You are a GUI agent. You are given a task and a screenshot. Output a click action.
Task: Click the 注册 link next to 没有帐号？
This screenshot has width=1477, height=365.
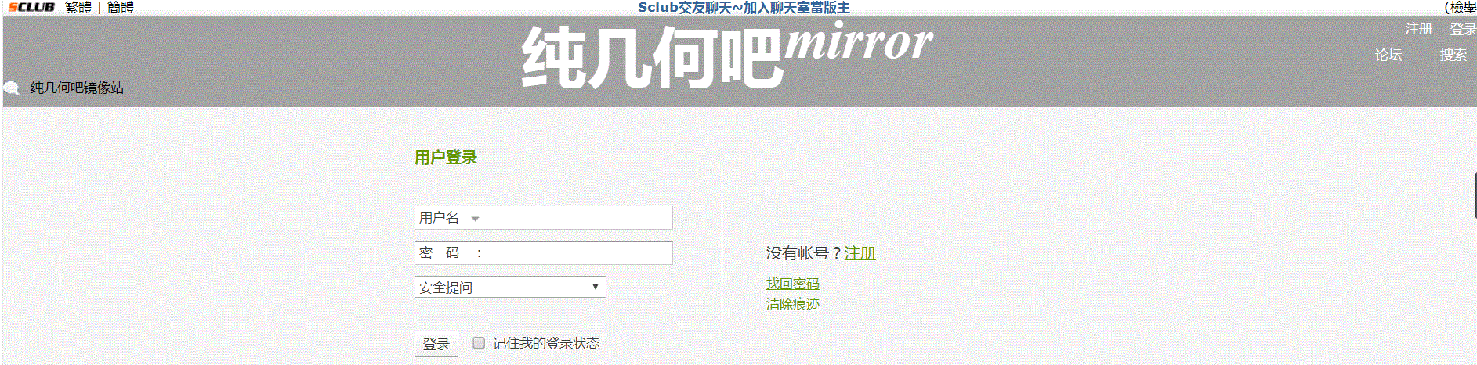point(860,253)
